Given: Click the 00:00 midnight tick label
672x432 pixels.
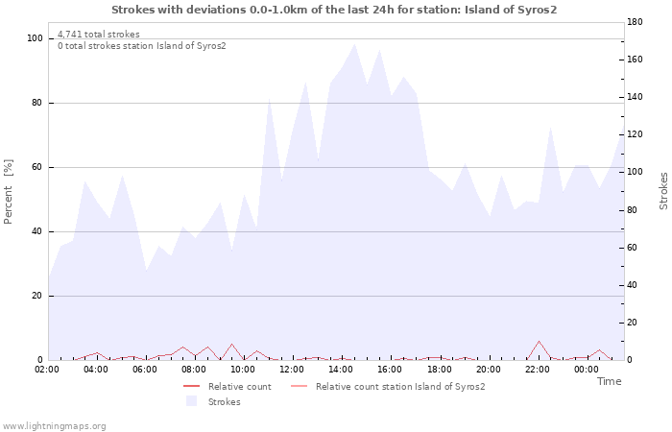Looking at the screenshot, I should tap(587, 369).
